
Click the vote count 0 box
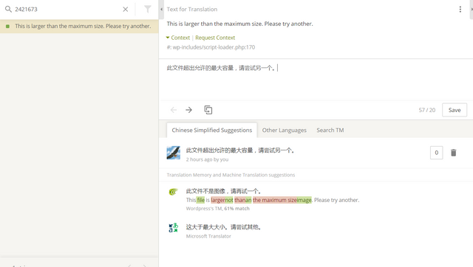(x=436, y=153)
